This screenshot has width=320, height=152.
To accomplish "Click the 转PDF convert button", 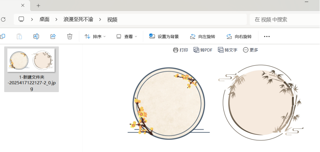I will tap(203, 50).
